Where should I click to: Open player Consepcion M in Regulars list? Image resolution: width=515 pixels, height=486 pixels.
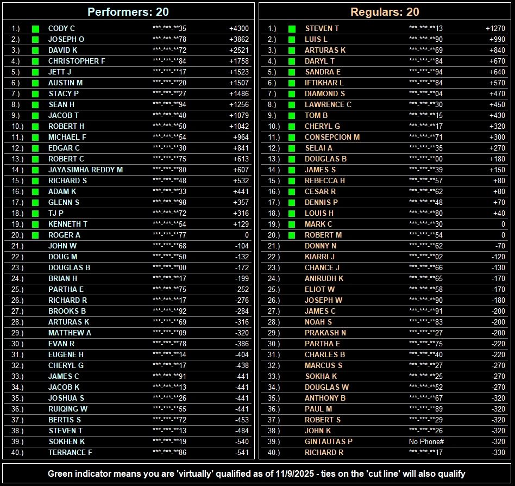pos(332,138)
